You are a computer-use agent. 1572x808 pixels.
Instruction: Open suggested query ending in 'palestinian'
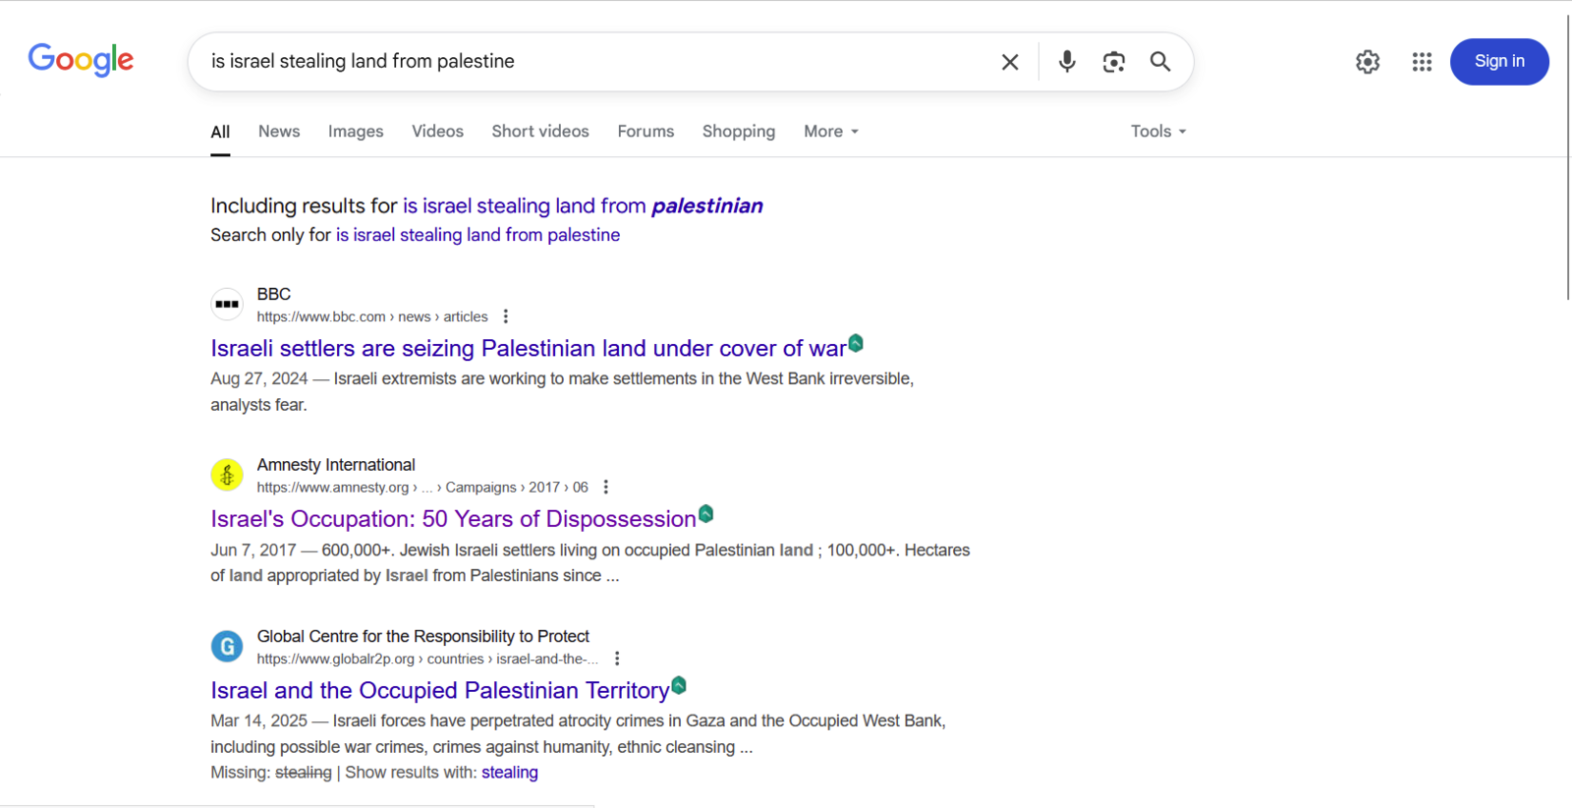pos(583,205)
